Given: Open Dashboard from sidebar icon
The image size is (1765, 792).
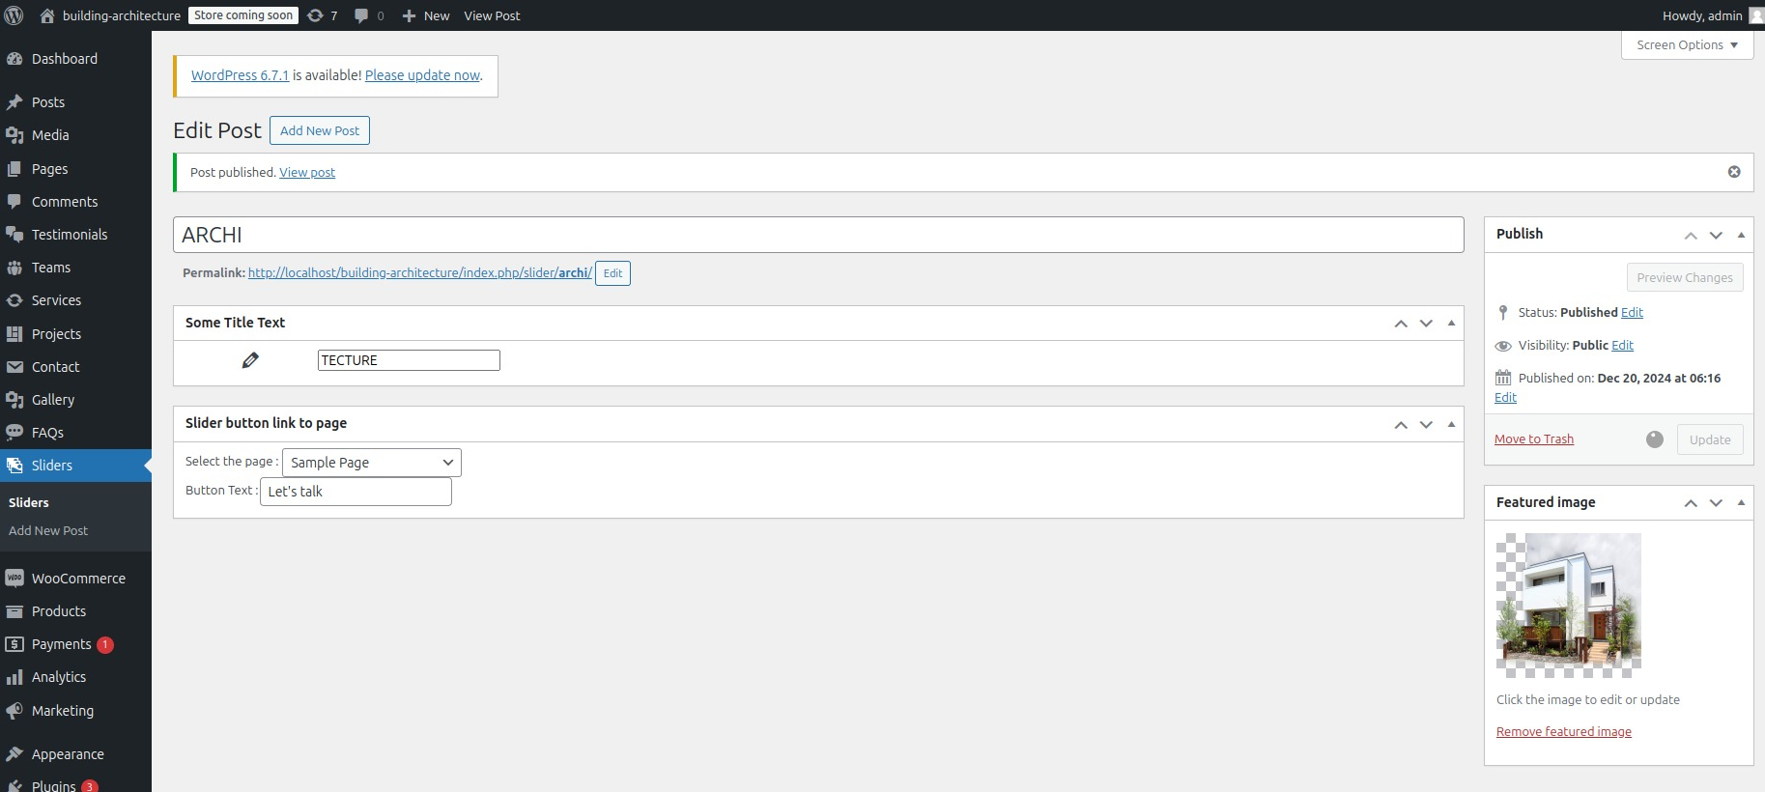Looking at the screenshot, I should (x=14, y=59).
